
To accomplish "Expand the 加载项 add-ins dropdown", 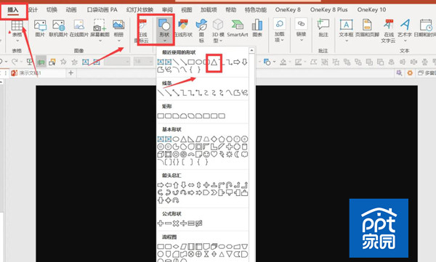I will [282, 41].
